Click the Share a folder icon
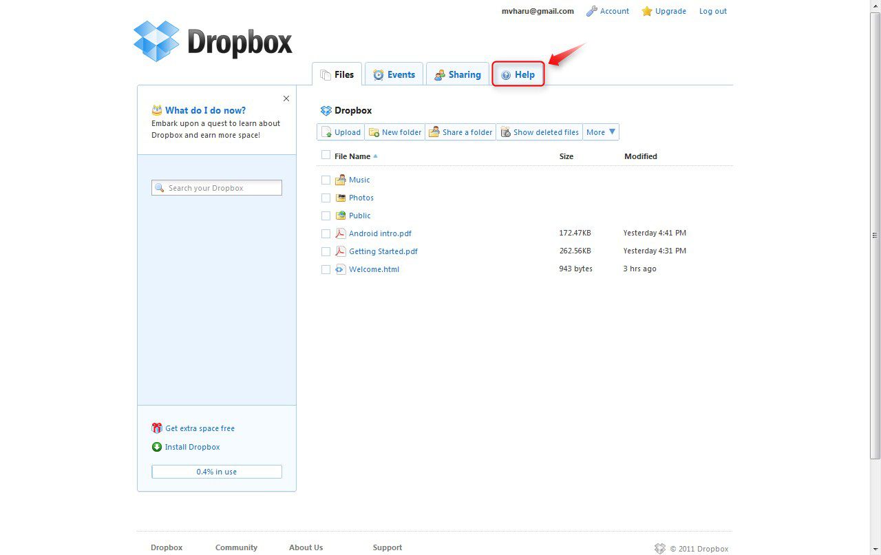This screenshot has height=555, width=881. click(434, 132)
